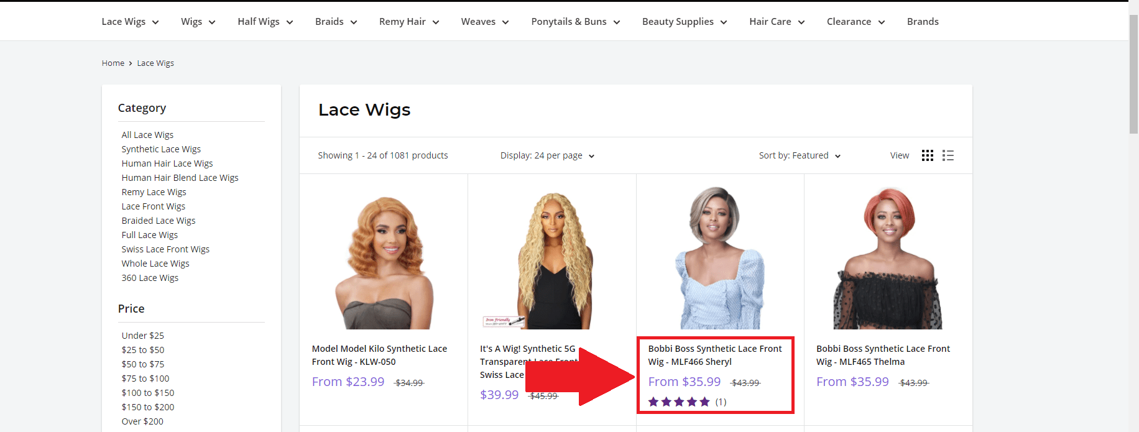
Task: Go to Home breadcrumb link
Action: [x=113, y=63]
